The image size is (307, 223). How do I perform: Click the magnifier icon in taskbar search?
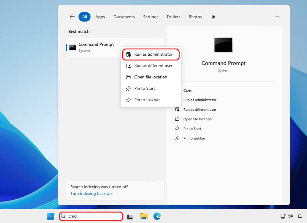(x=63, y=216)
